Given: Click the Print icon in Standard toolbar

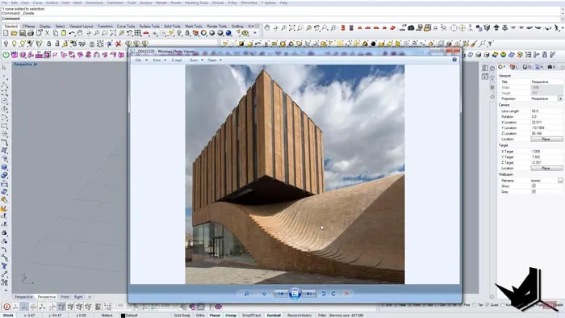Looking at the screenshot, I should 31,33.
